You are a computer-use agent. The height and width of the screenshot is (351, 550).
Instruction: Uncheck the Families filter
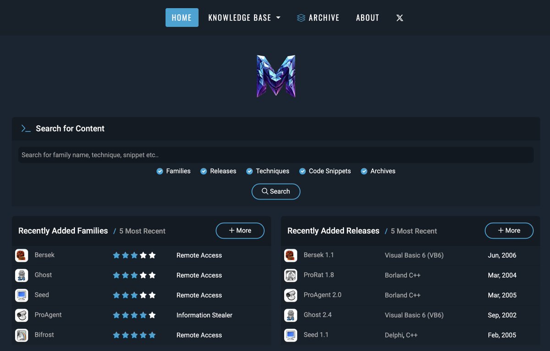pos(160,171)
